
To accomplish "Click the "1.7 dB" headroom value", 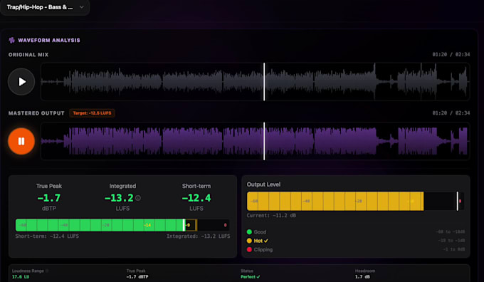I will coord(362,277).
